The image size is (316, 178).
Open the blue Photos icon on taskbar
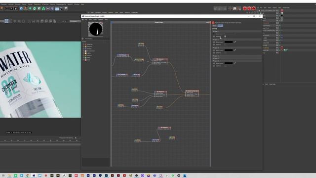[x=185, y=176]
